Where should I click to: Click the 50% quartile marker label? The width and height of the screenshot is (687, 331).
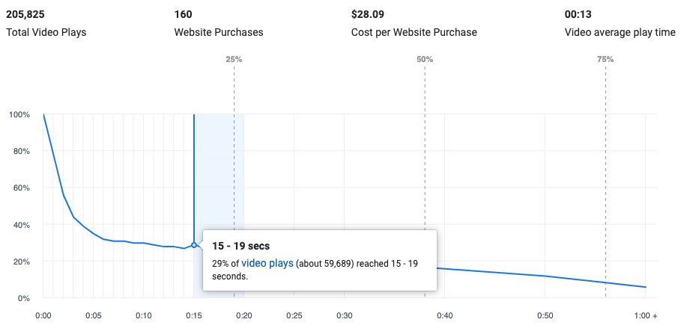(425, 59)
